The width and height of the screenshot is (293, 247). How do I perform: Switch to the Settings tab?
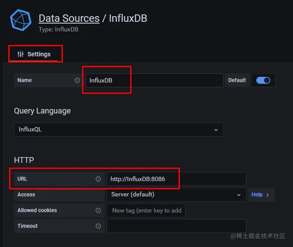pyautogui.click(x=34, y=54)
